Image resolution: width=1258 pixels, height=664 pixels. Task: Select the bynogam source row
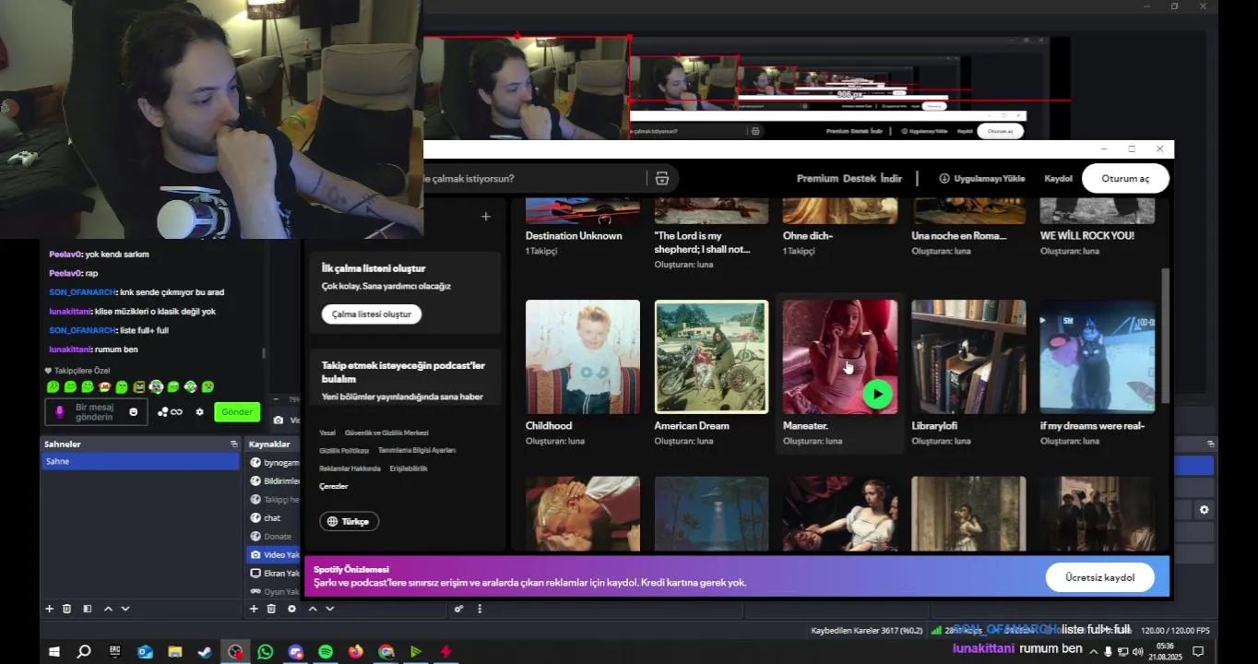click(x=274, y=463)
